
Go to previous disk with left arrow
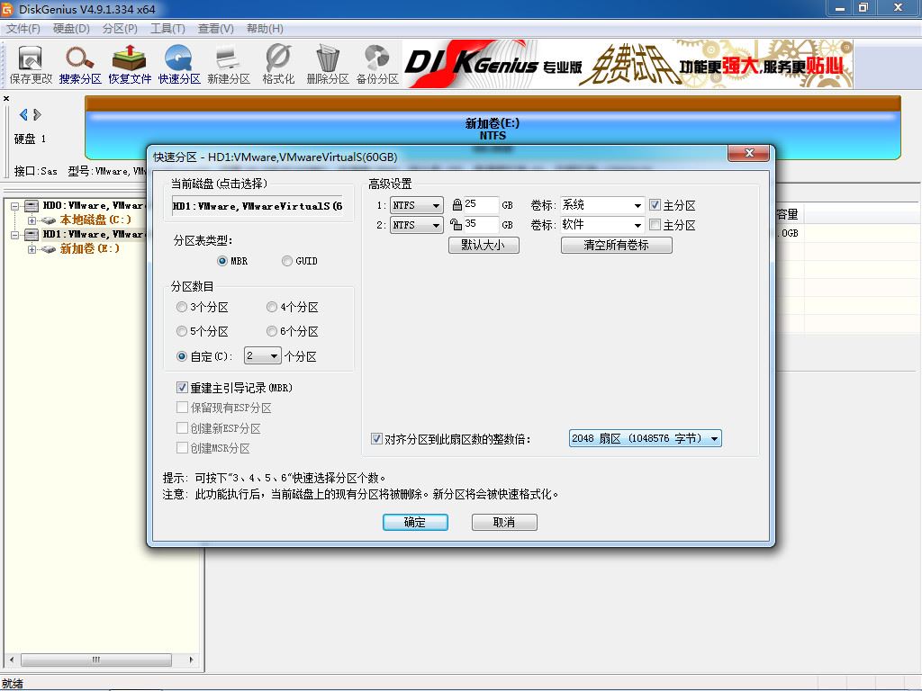tap(23, 114)
